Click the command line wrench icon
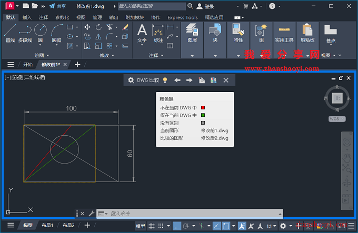The height and width of the screenshot is (233, 358). point(91,214)
